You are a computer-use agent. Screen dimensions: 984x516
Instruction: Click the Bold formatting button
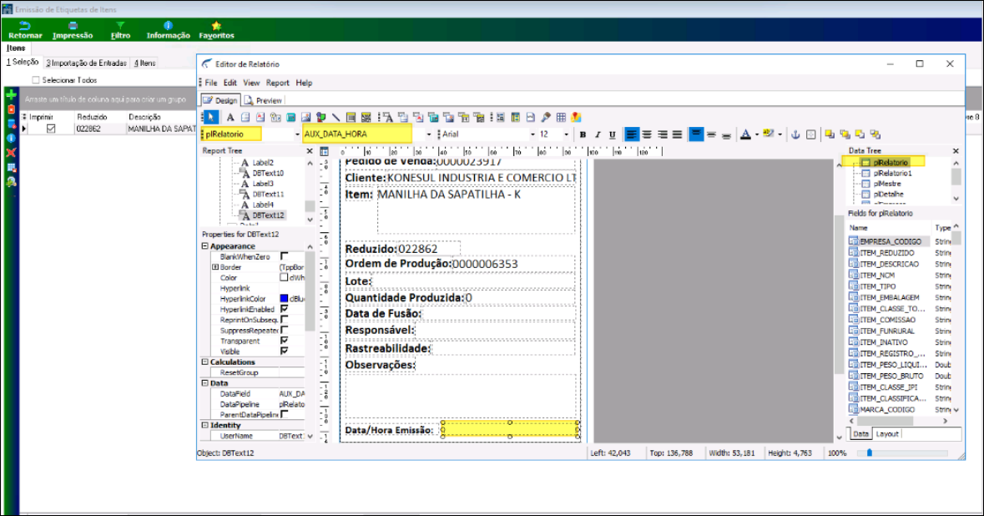[583, 134]
